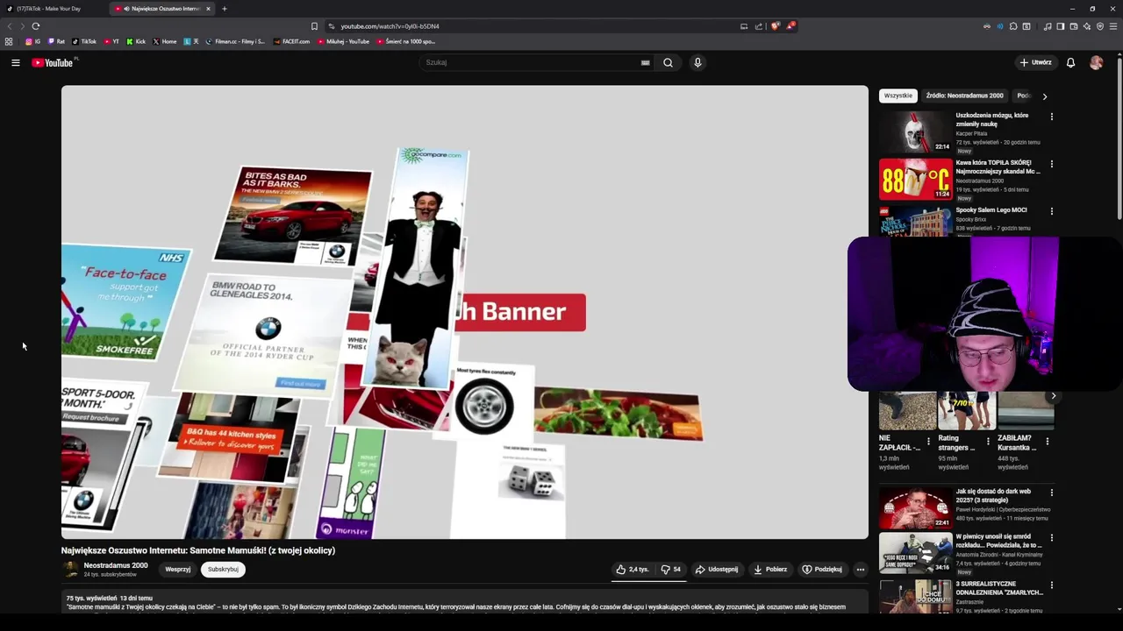Screen dimensions: 1123x631
Task: Open Brave Shields lion icon
Action: [775, 26]
